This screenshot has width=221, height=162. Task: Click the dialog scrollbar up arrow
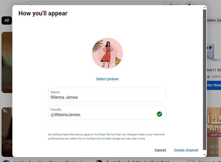[x=205, y=7]
